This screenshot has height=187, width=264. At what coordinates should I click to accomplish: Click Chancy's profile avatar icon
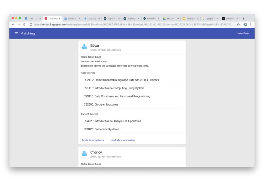coord(84,153)
